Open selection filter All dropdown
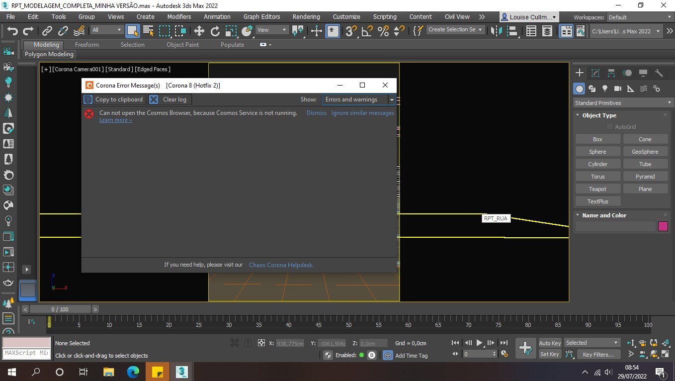 (106, 30)
